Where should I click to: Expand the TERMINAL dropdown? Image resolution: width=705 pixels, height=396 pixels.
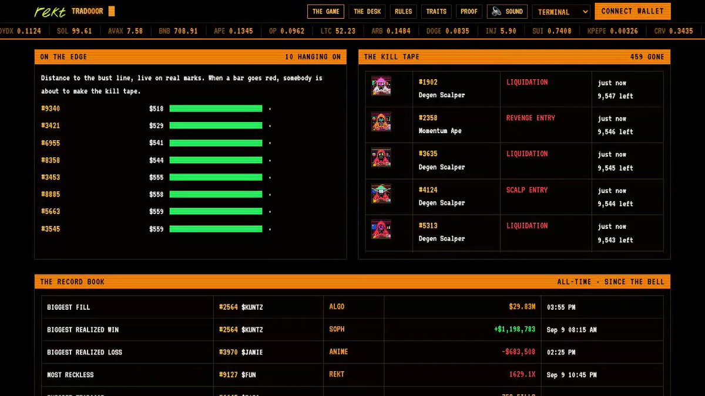click(x=560, y=12)
